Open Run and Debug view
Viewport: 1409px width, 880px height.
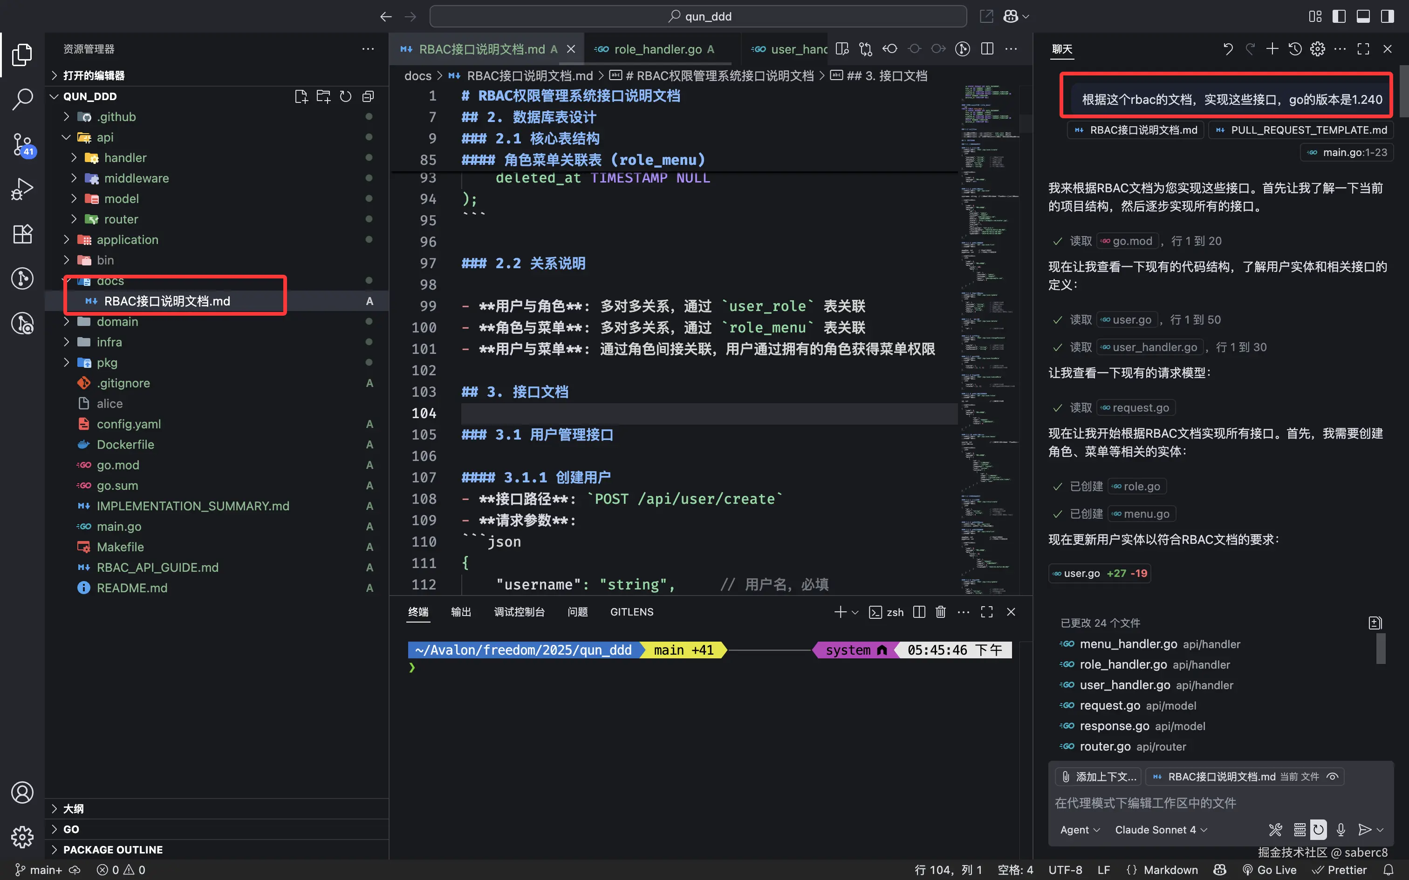(22, 189)
